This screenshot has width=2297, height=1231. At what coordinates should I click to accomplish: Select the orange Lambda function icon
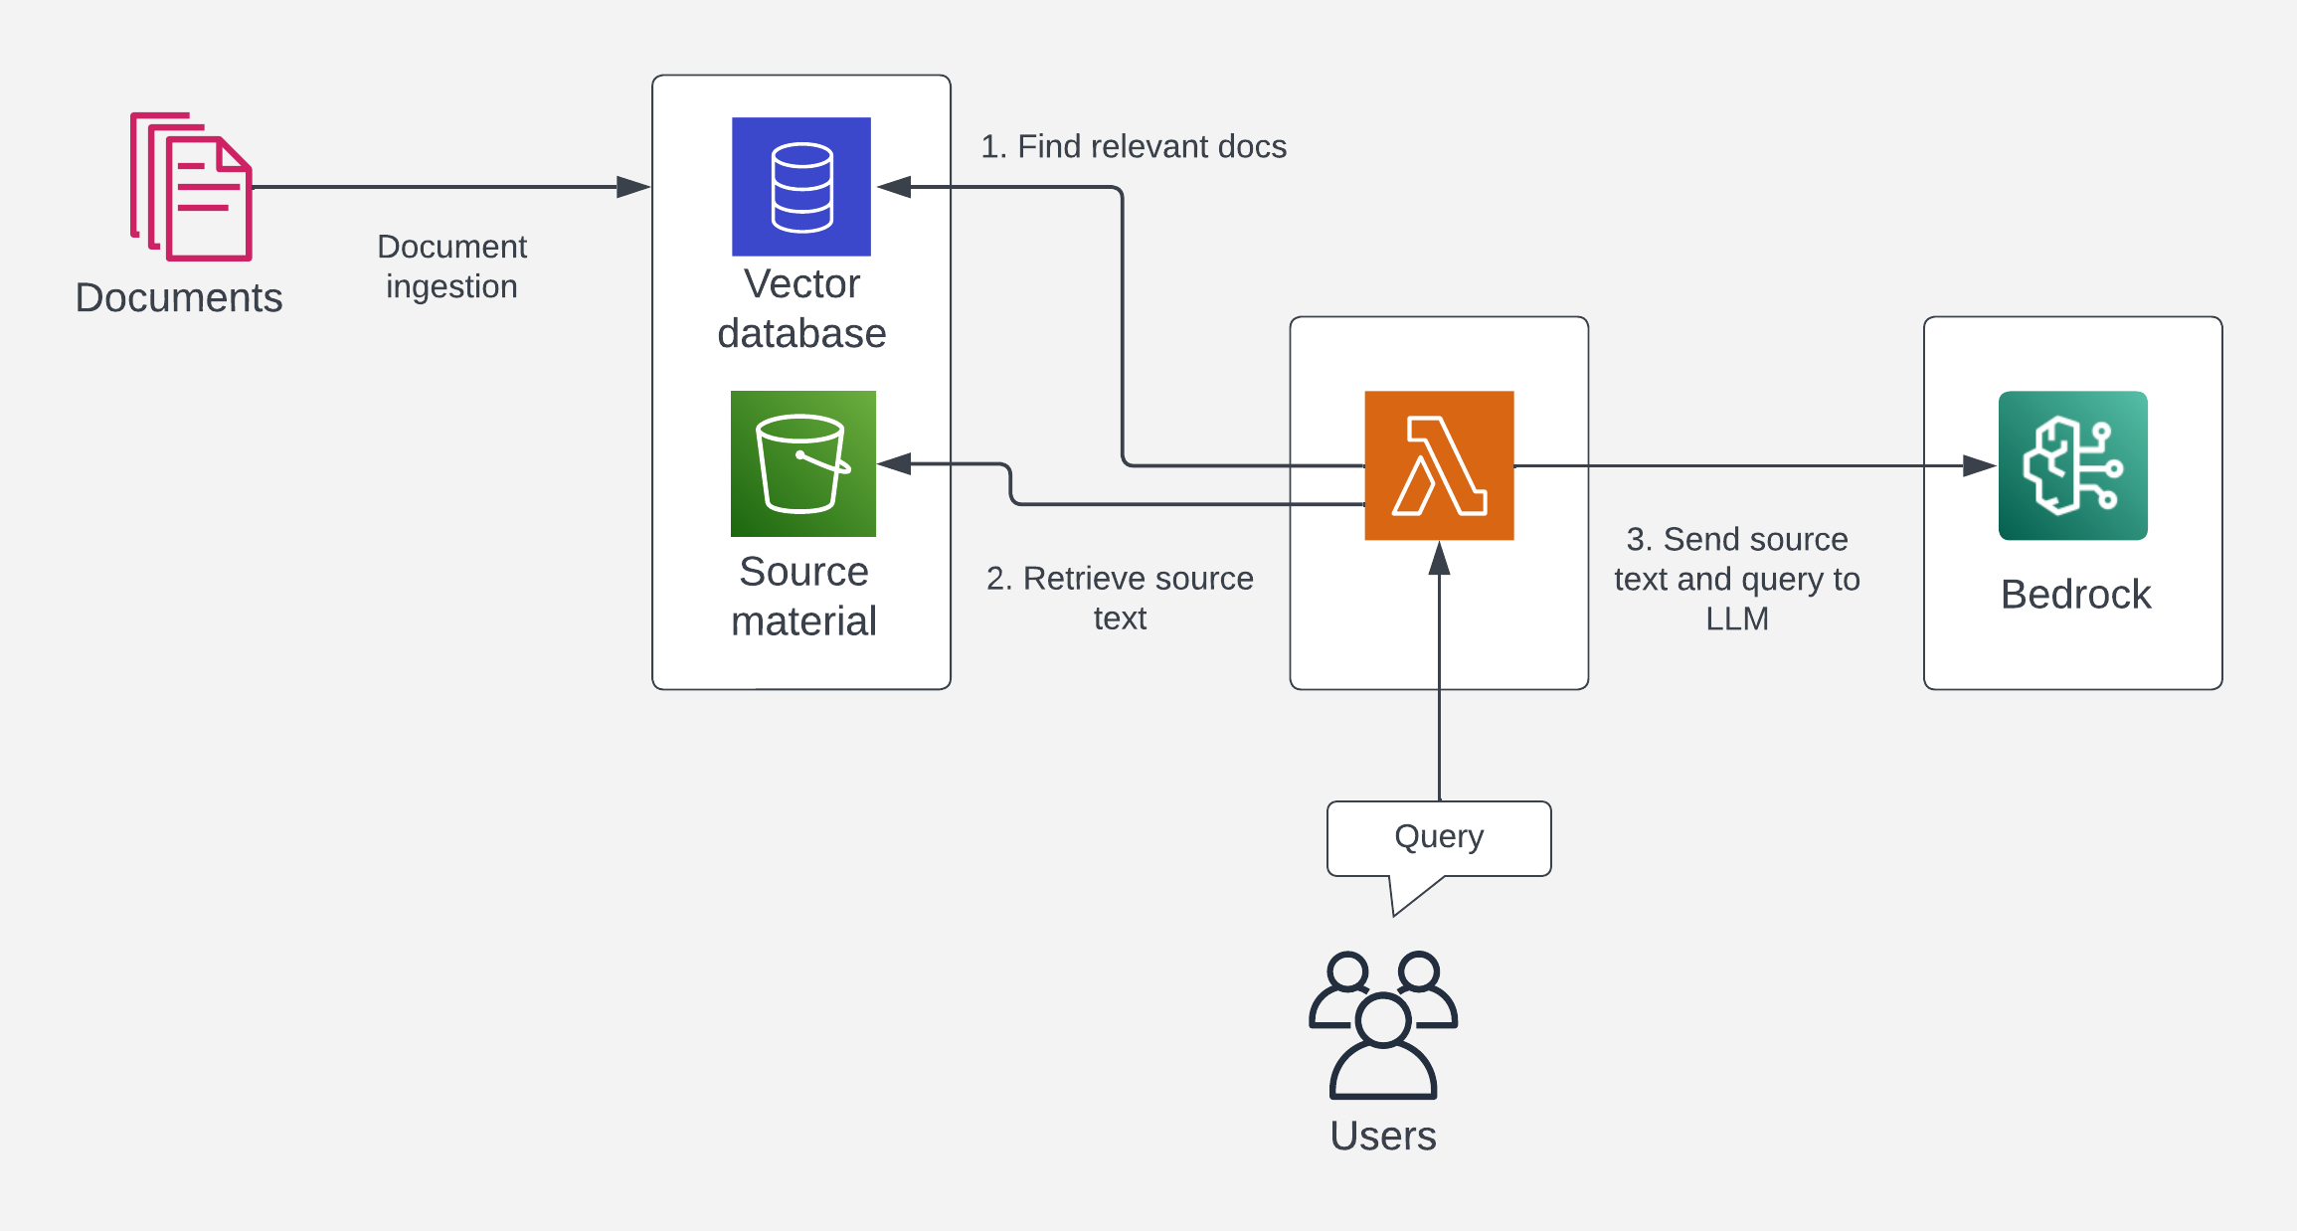[x=1439, y=465]
